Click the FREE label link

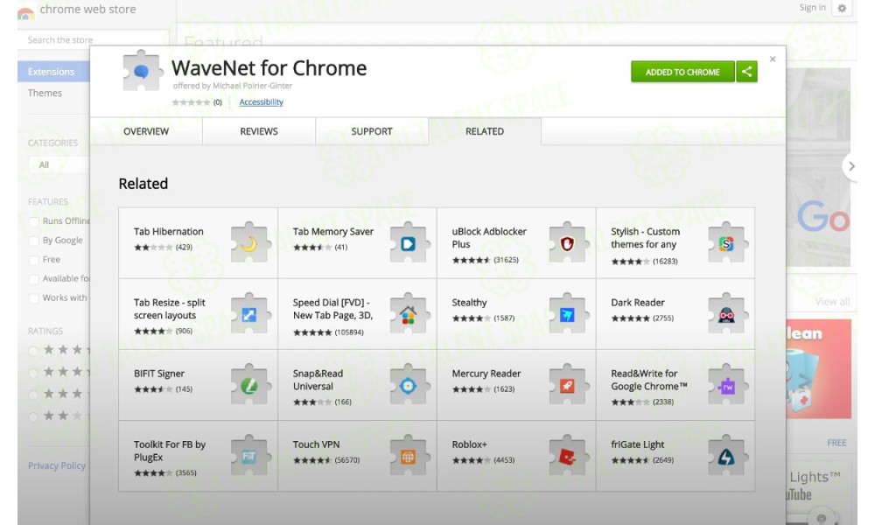pyautogui.click(x=836, y=443)
